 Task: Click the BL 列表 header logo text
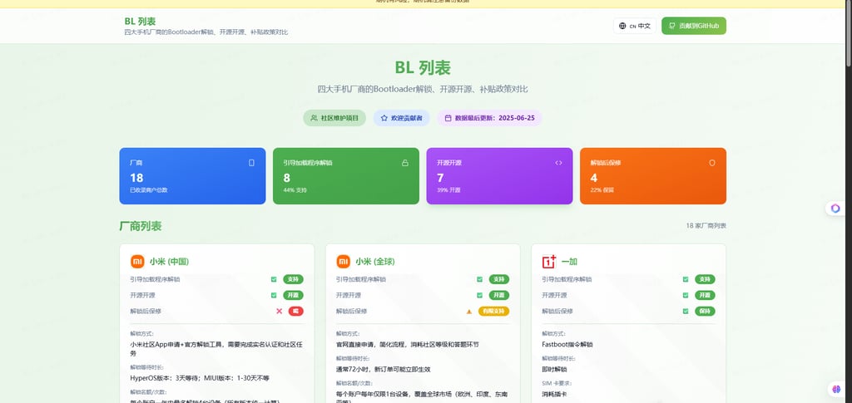coord(140,21)
